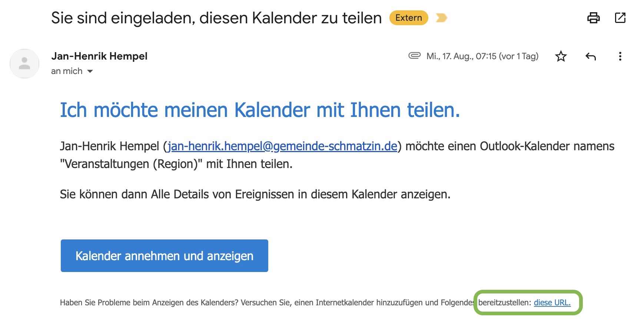The width and height of the screenshot is (641, 319).
Task: Reply to the email with arrow icon
Action: (x=591, y=56)
